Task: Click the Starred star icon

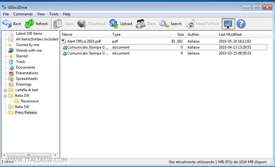Action: tap(11, 56)
